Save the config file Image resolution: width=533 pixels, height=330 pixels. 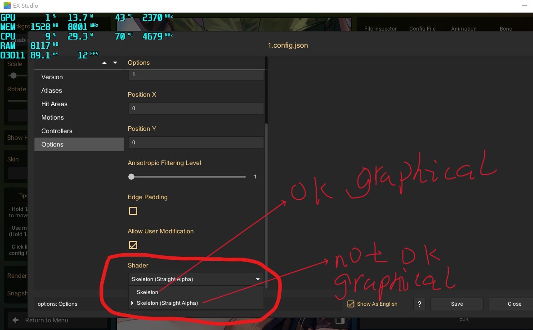(x=457, y=304)
